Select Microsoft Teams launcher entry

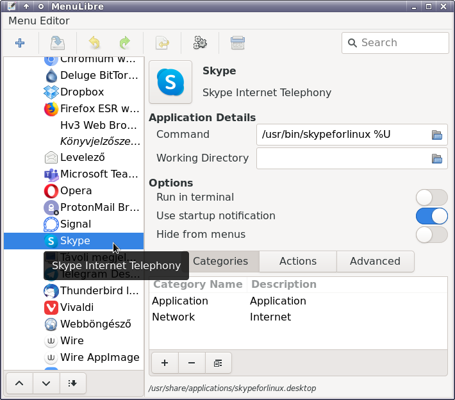pos(74,174)
